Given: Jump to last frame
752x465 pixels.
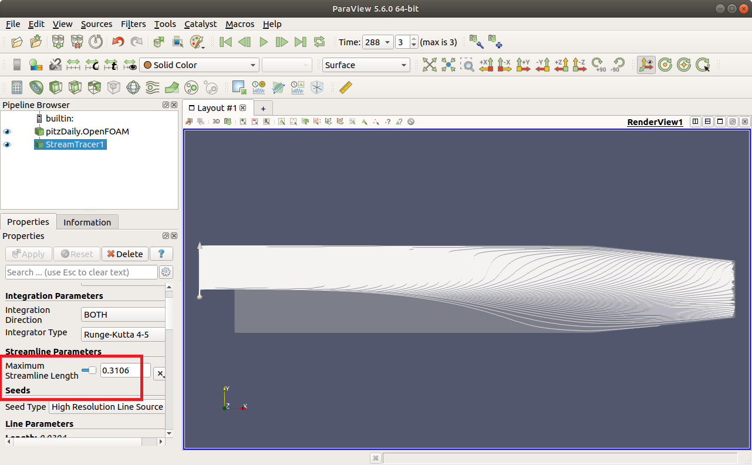Looking at the screenshot, I should tap(301, 42).
